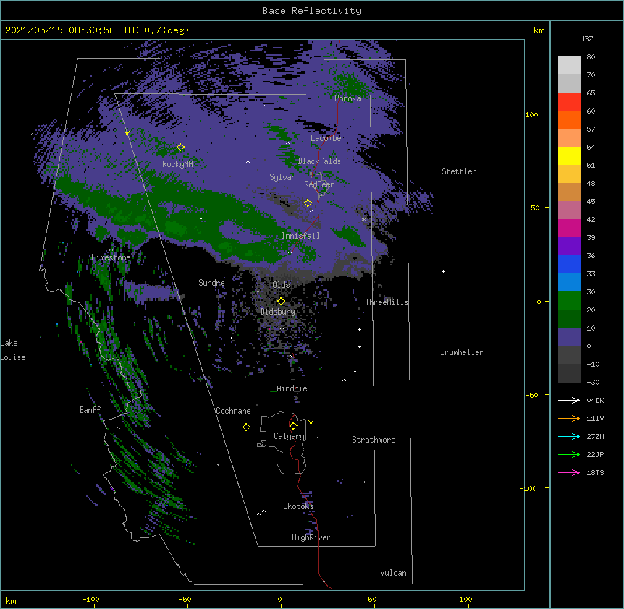Select the light blue 33 dBZ color swatch

[x=569, y=283]
